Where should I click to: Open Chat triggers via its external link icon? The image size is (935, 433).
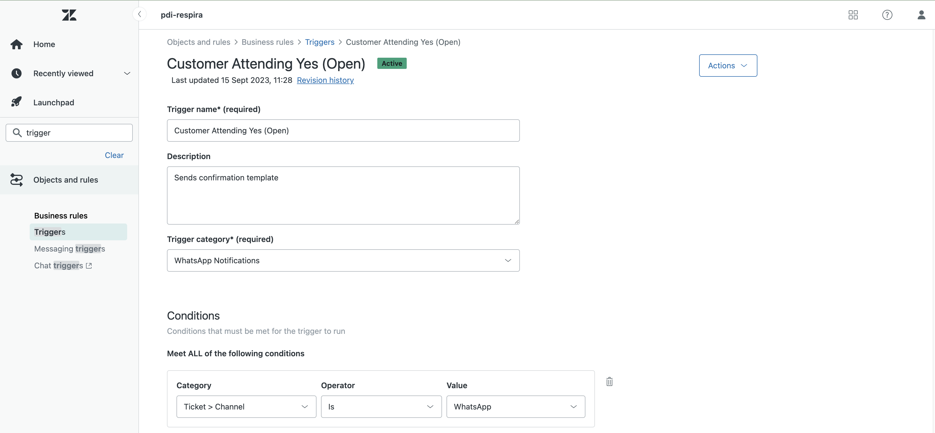pyautogui.click(x=88, y=265)
